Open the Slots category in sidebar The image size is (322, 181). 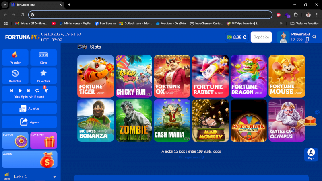pyautogui.click(x=43, y=57)
